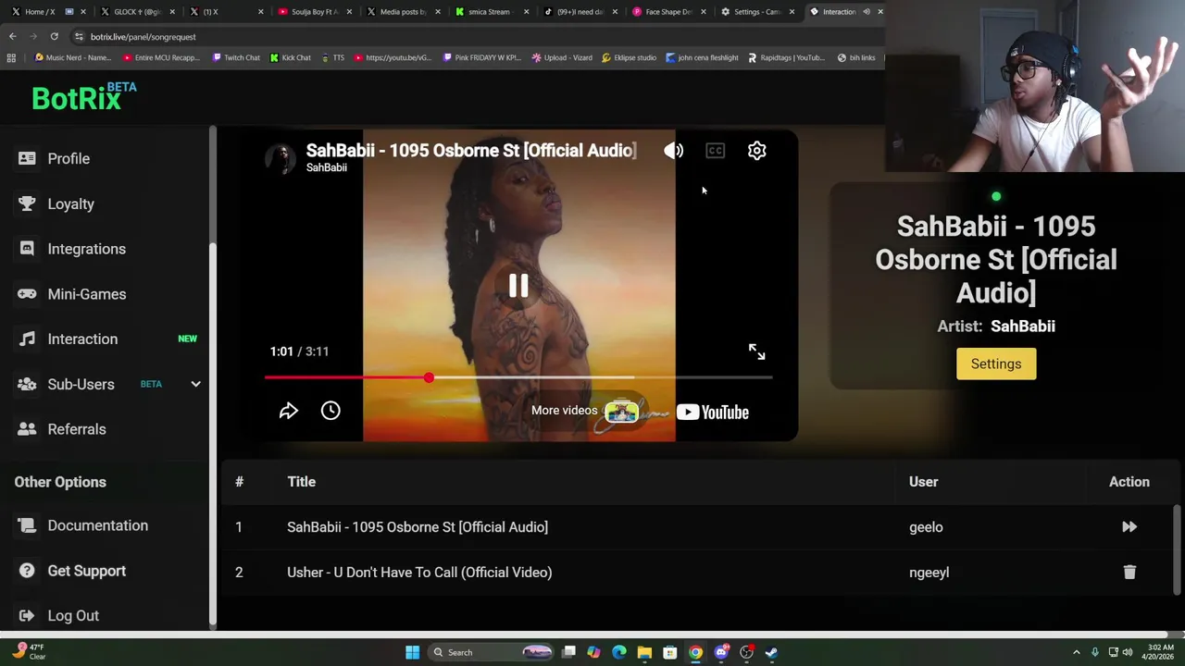Open Microsoft Edge from taskbar
This screenshot has width=1185, height=666.
[x=618, y=652]
